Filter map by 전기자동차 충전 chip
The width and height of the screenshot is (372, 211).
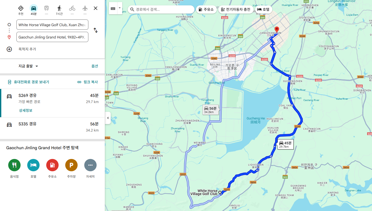[x=236, y=9]
